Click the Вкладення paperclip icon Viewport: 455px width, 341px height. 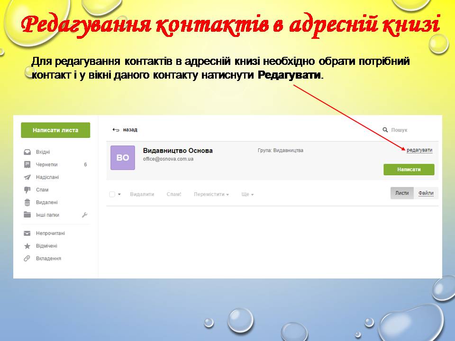pos(27,259)
